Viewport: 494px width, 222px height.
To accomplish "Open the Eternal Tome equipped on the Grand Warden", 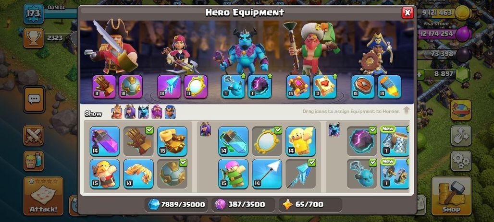I will point(298,86).
